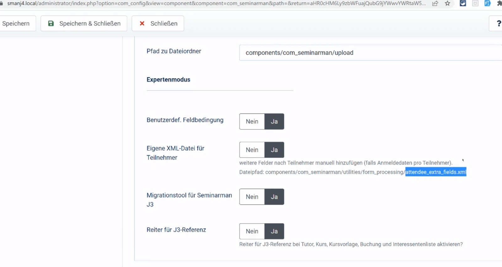The image size is (502, 267).
Task: Set Reiter für J3-Referenz to Ja
Action: 274,231
